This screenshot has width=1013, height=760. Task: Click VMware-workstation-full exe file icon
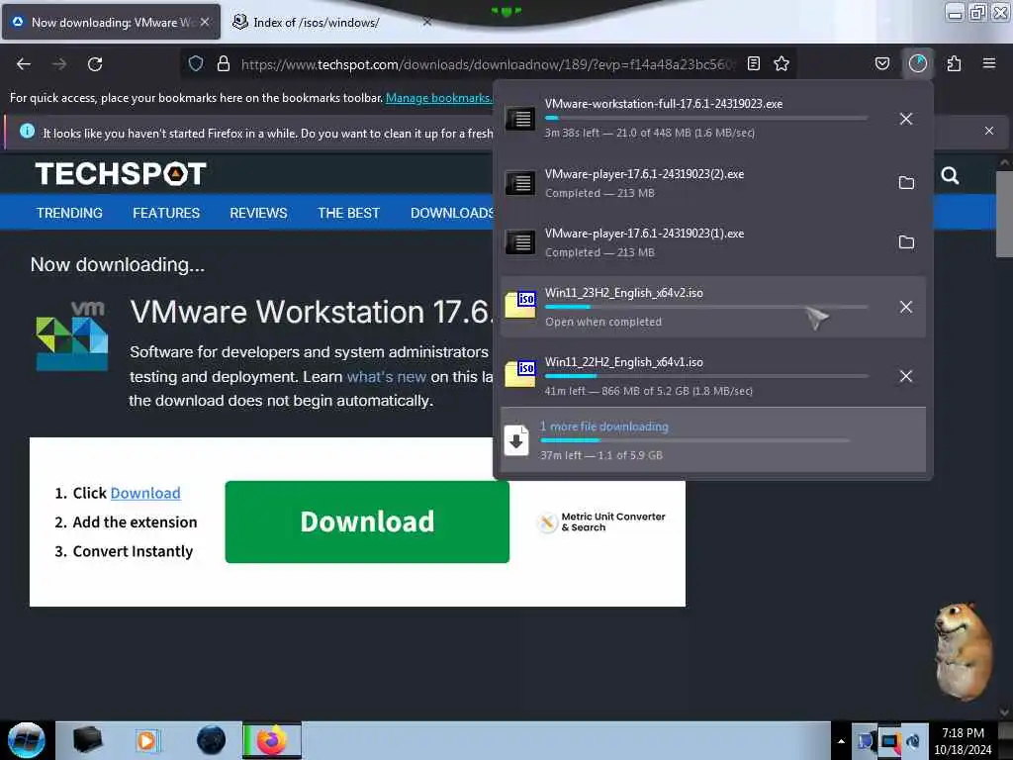[520, 119]
